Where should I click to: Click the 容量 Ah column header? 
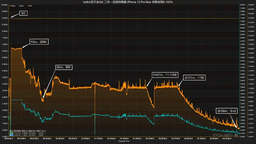[x=25, y=131]
